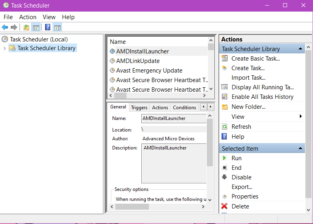Click the Description text box
This screenshot has height=224, width=313.
click(x=174, y=163)
